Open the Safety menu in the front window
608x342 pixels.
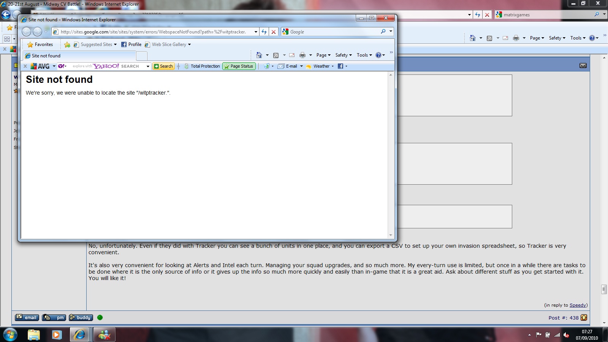pyautogui.click(x=344, y=55)
